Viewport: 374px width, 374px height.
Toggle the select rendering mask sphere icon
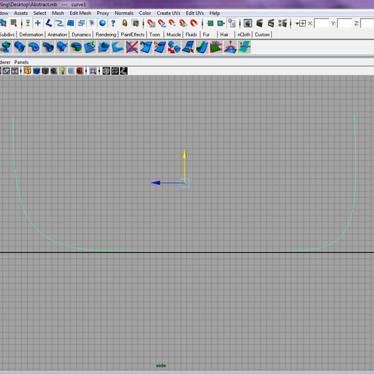pos(103,23)
